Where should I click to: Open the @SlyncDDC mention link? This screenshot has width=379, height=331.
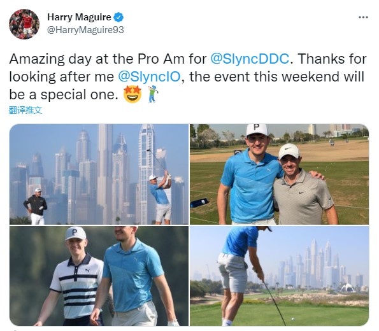pos(250,59)
